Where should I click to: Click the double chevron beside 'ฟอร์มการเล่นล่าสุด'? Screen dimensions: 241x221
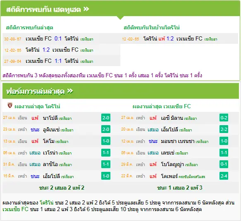(x=70, y=91)
